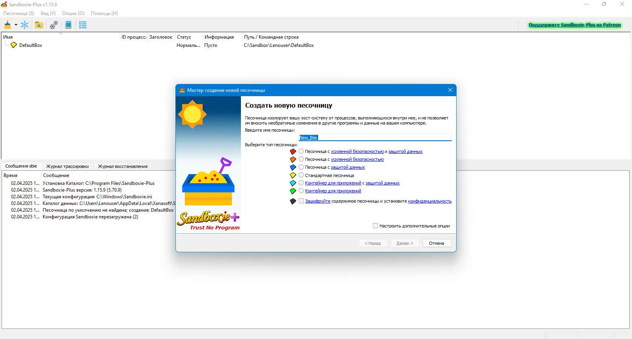632x339 pixels.
Task: Click the blue notepad toolbar icon
Action: pos(68,25)
